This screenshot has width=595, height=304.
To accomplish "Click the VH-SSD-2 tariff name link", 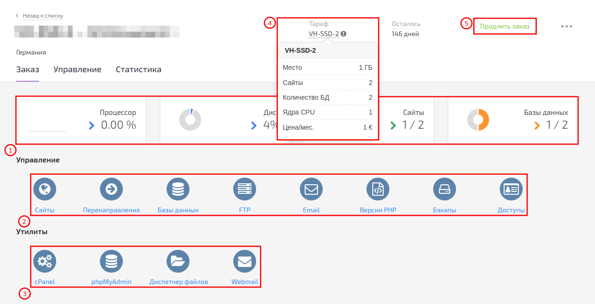I will [324, 34].
